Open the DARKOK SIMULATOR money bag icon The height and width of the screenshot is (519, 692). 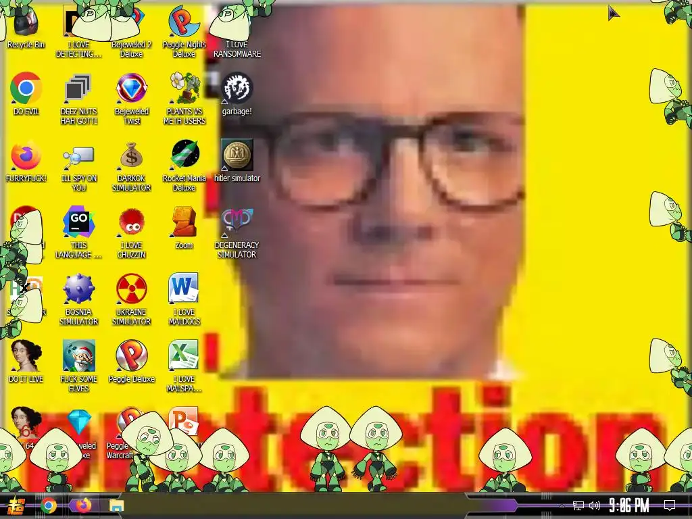coord(131,155)
